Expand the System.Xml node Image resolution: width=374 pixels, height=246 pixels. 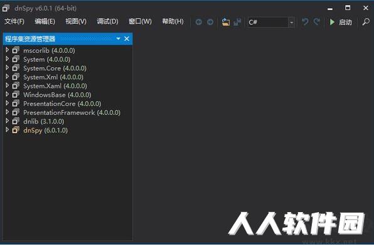coord(7,77)
